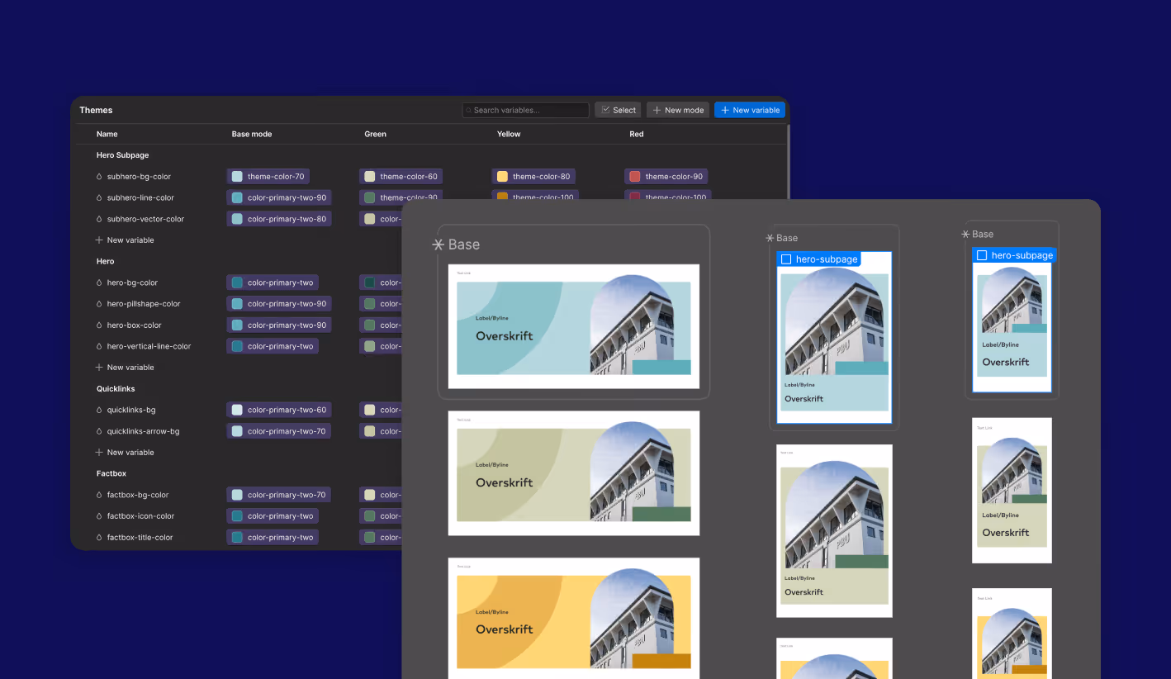Screen dimensions: 1171x679
Task: Click the Name column header
Action: tap(107, 134)
